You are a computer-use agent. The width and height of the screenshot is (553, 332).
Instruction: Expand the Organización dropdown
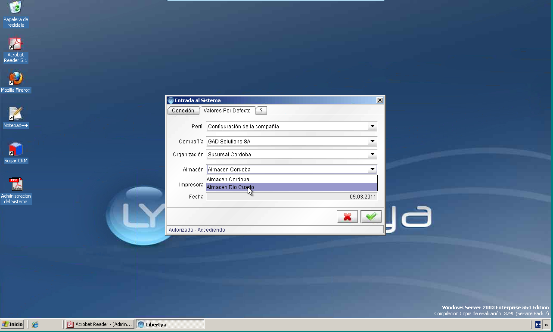(x=372, y=154)
